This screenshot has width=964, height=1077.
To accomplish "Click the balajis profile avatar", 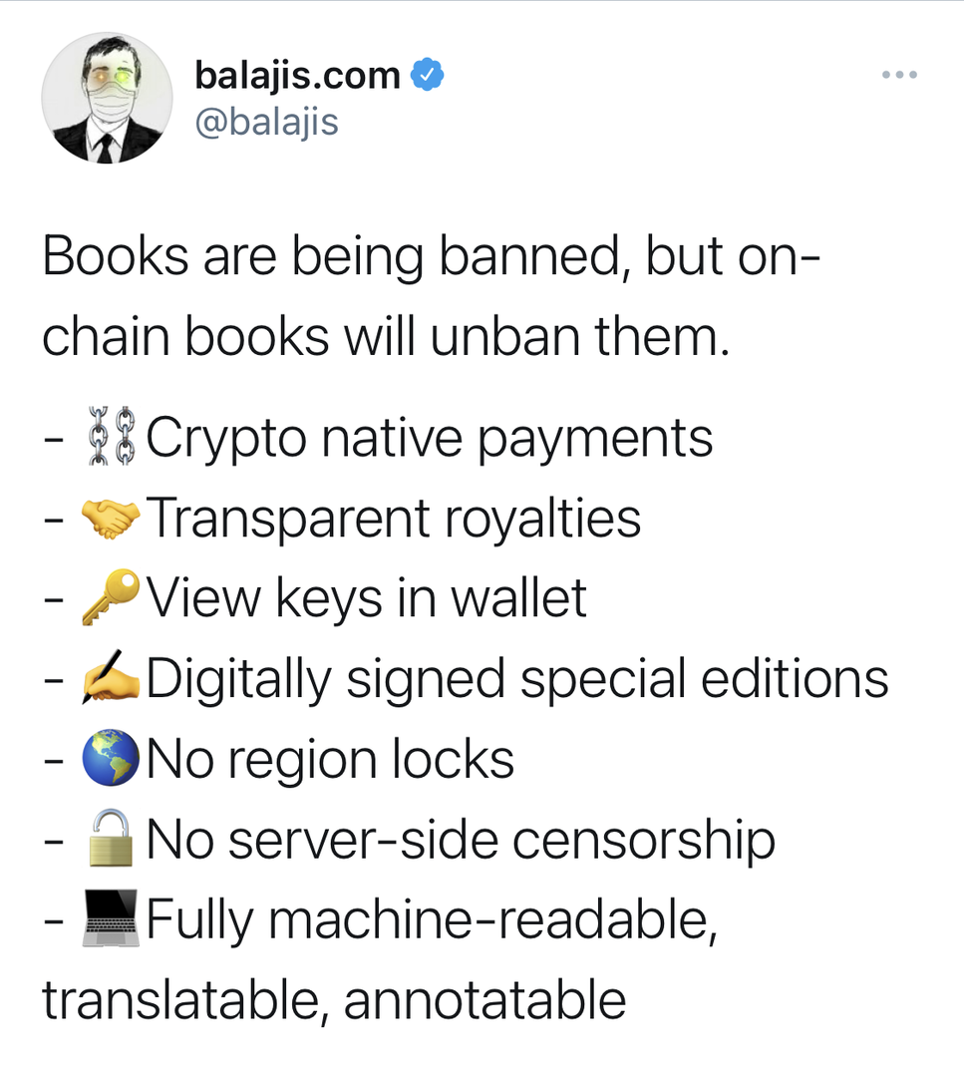I will pos(107,98).
